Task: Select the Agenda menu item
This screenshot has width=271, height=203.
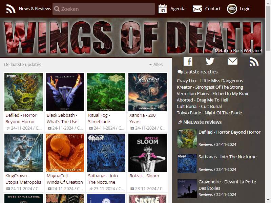Action: coord(178,9)
